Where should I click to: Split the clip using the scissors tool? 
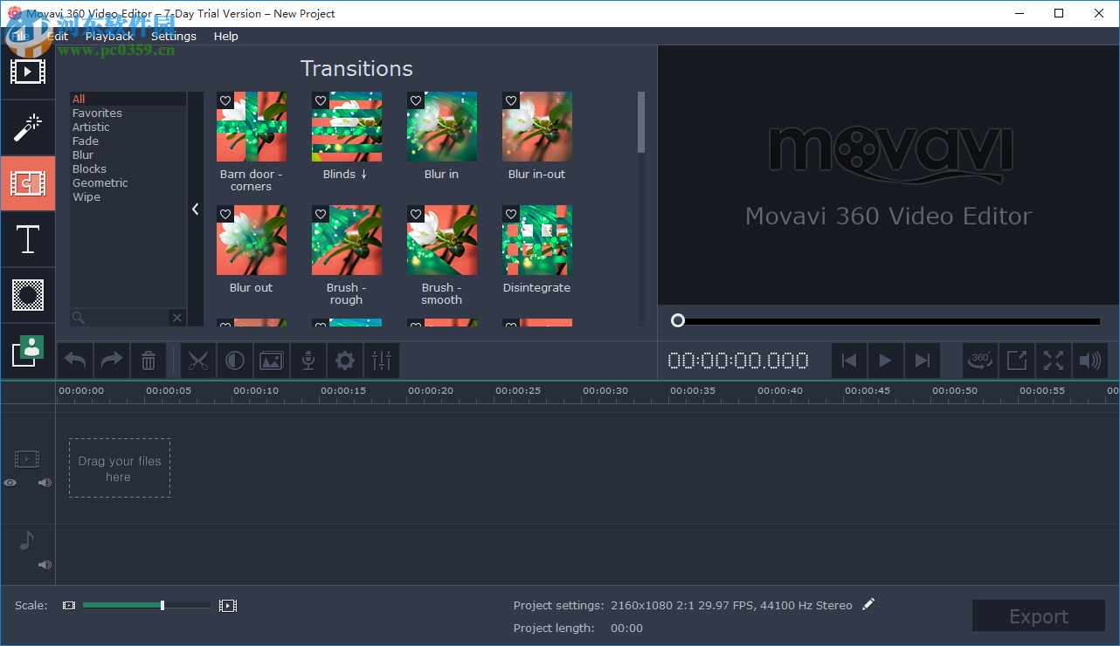click(x=198, y=361)
